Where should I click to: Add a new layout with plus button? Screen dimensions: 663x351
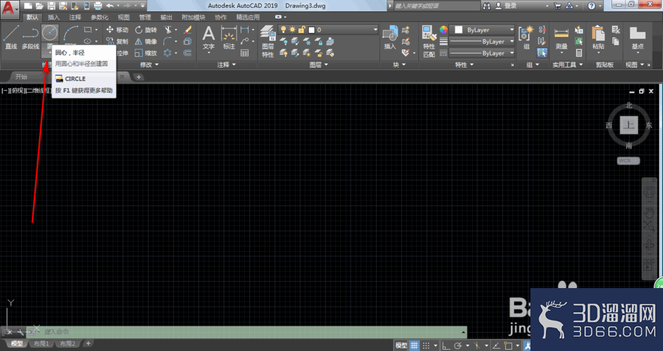pos(88,344)
